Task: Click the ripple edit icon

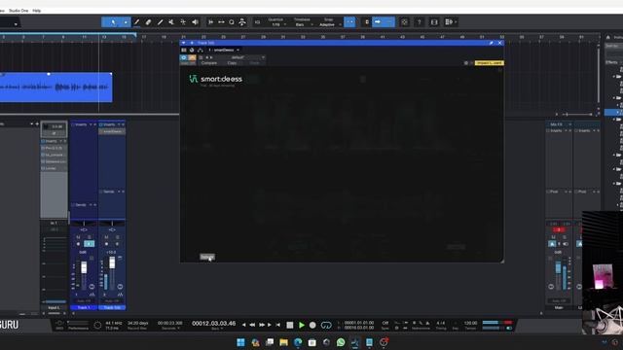Action: tap(211, 22)
